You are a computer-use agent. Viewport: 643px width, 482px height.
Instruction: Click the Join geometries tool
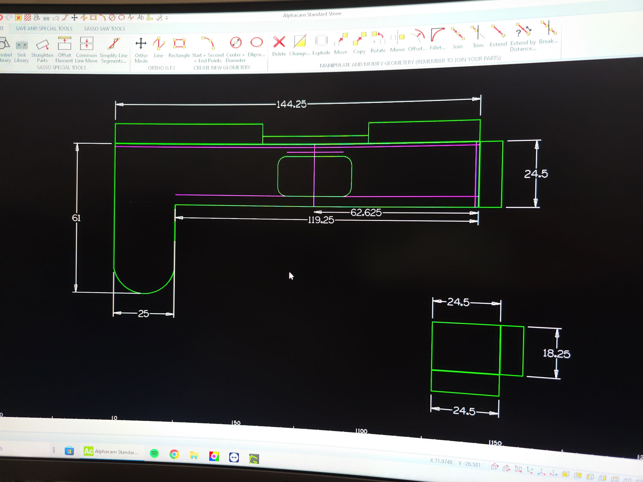coord(457,34)
